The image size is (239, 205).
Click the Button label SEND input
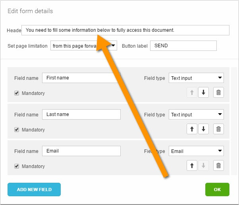(x=183, y=46)
